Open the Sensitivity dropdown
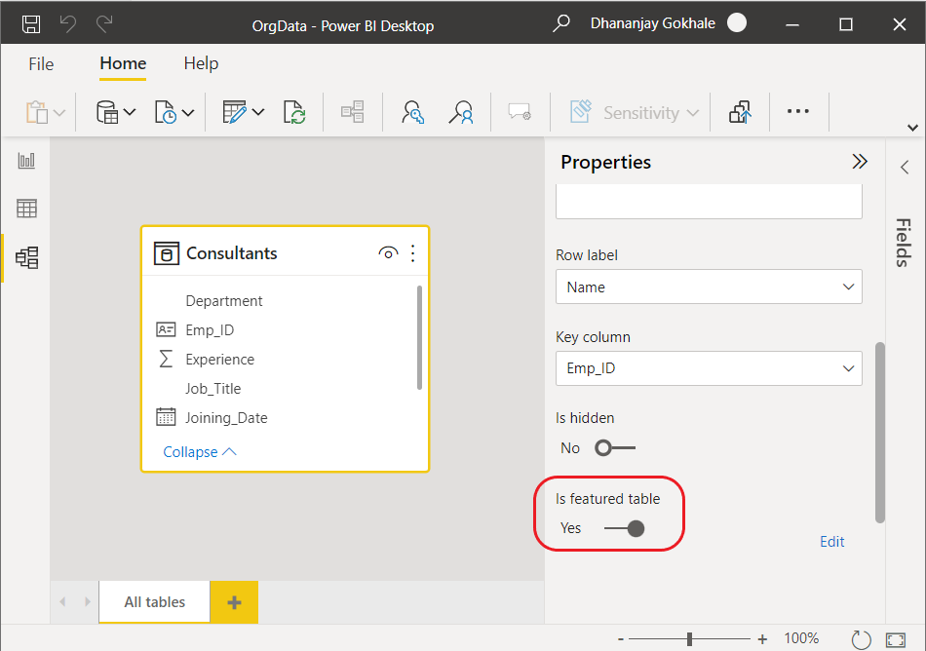926x651 pixels. click(x=633, y=112)
